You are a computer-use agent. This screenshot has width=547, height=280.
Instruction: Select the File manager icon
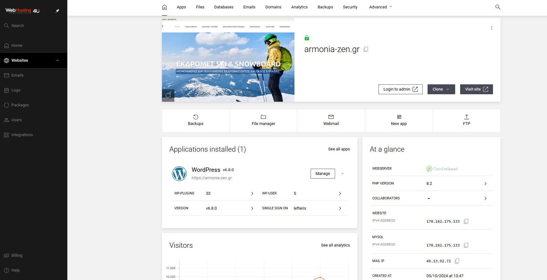263,117
